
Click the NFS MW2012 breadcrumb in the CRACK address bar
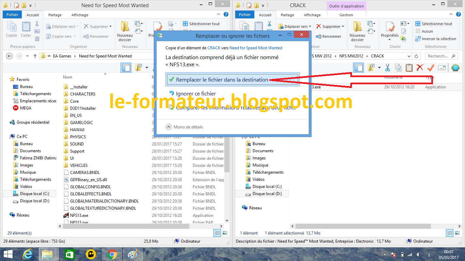pyautogui.click(x=351, y=56)
